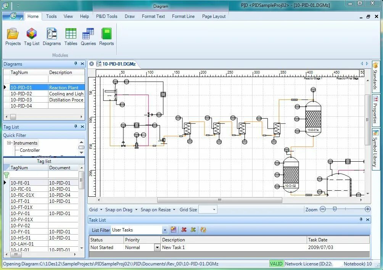Open the quick access toolbar dropdown

click(18, 5)
